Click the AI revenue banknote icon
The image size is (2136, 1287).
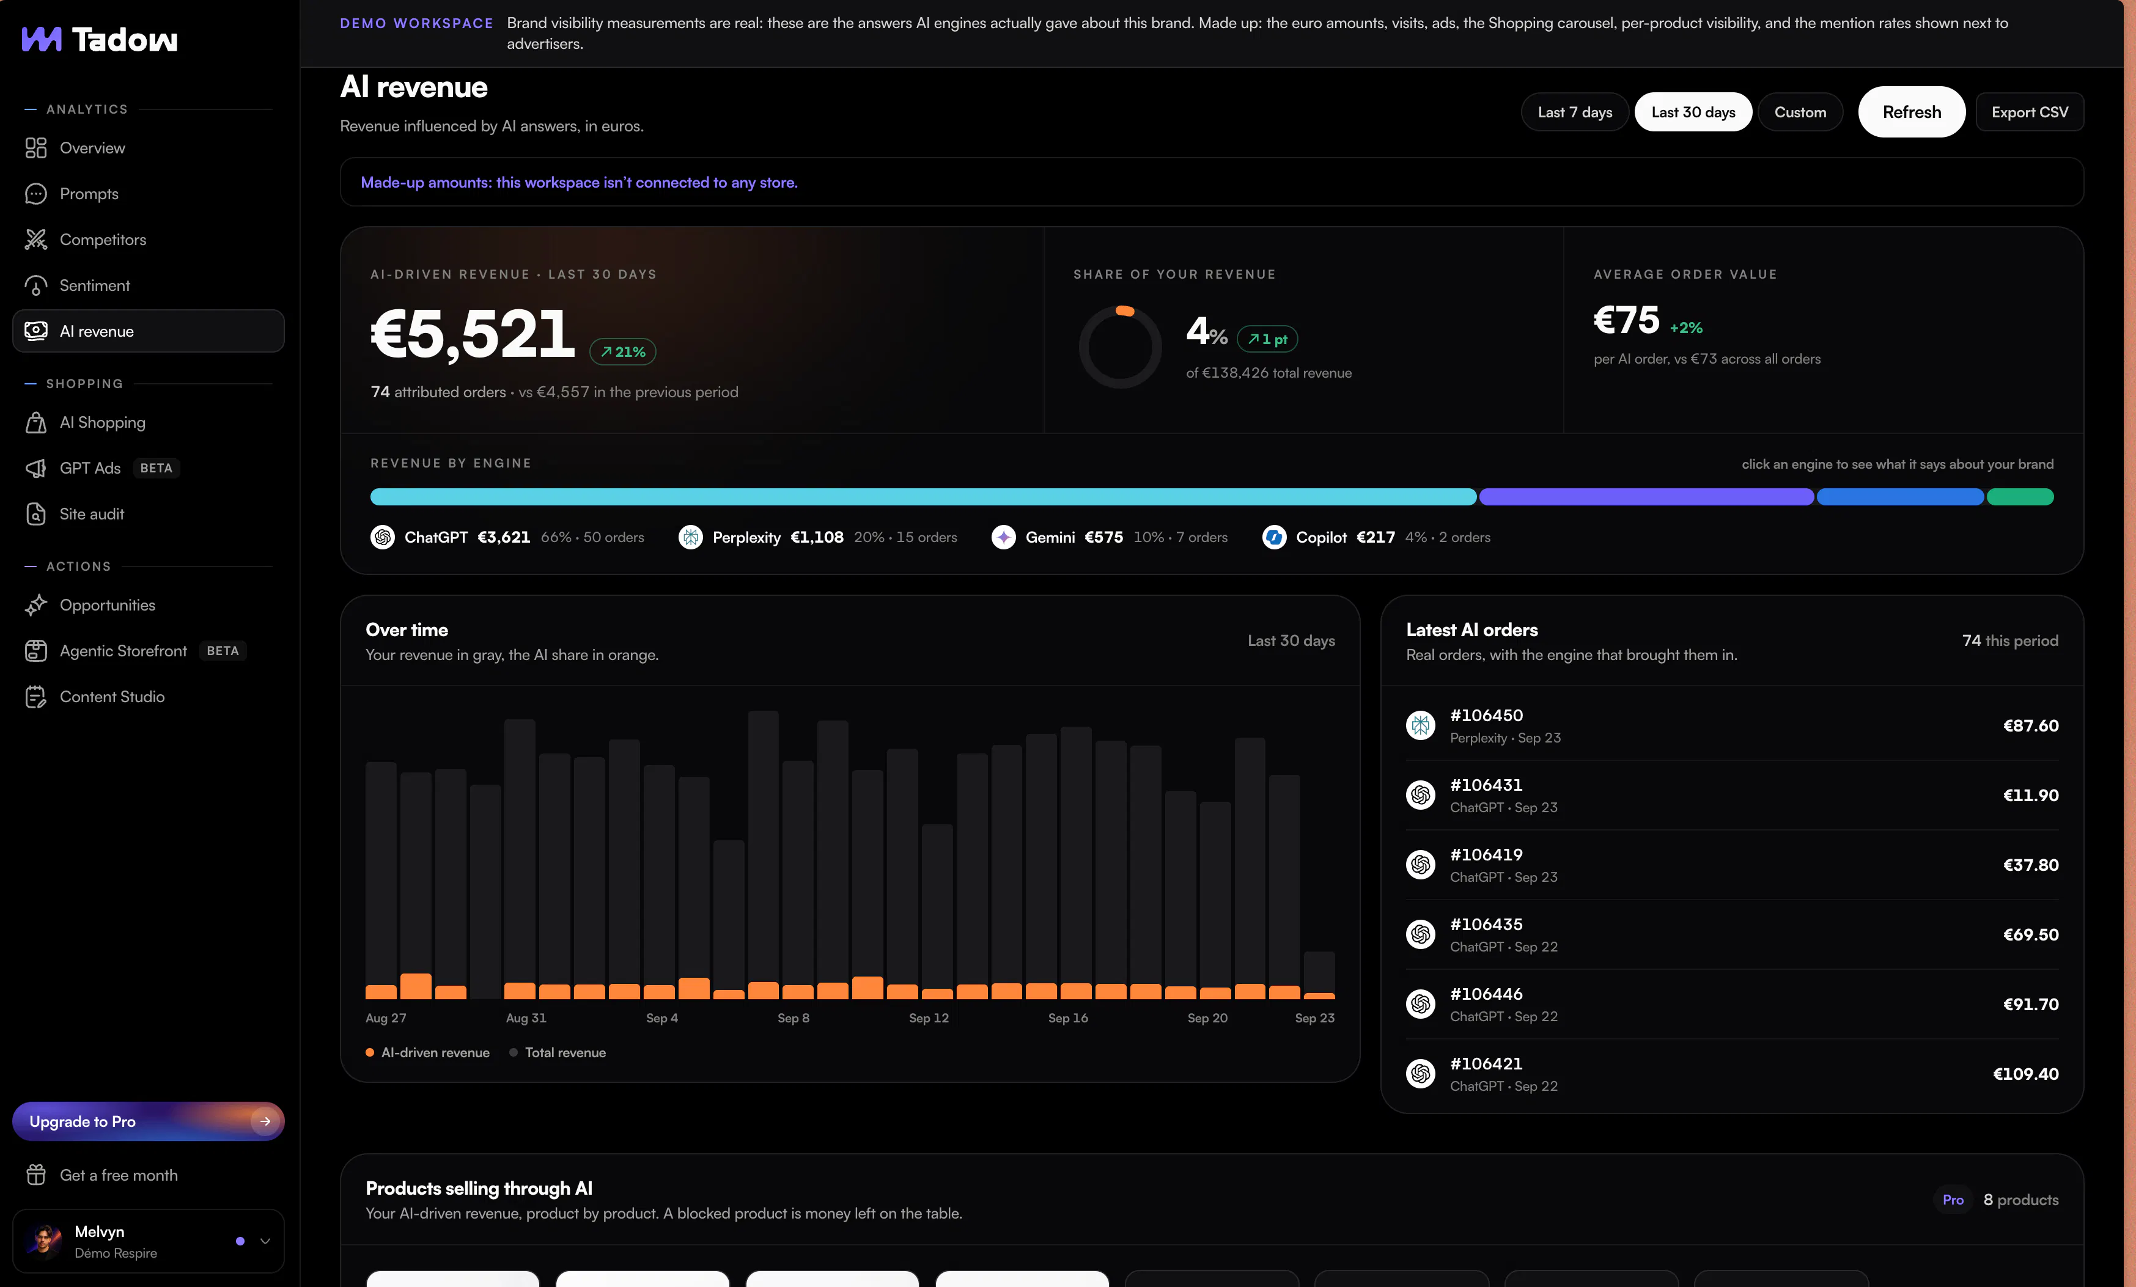[x=35, y=331]
